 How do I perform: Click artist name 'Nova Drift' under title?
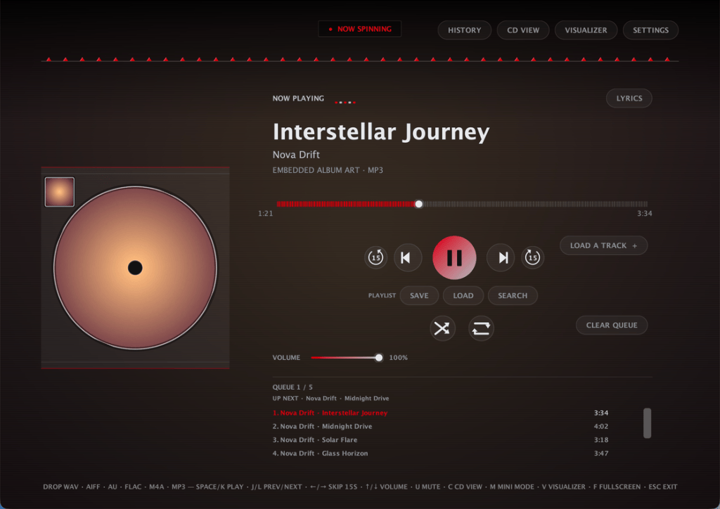tap(296, 155)
